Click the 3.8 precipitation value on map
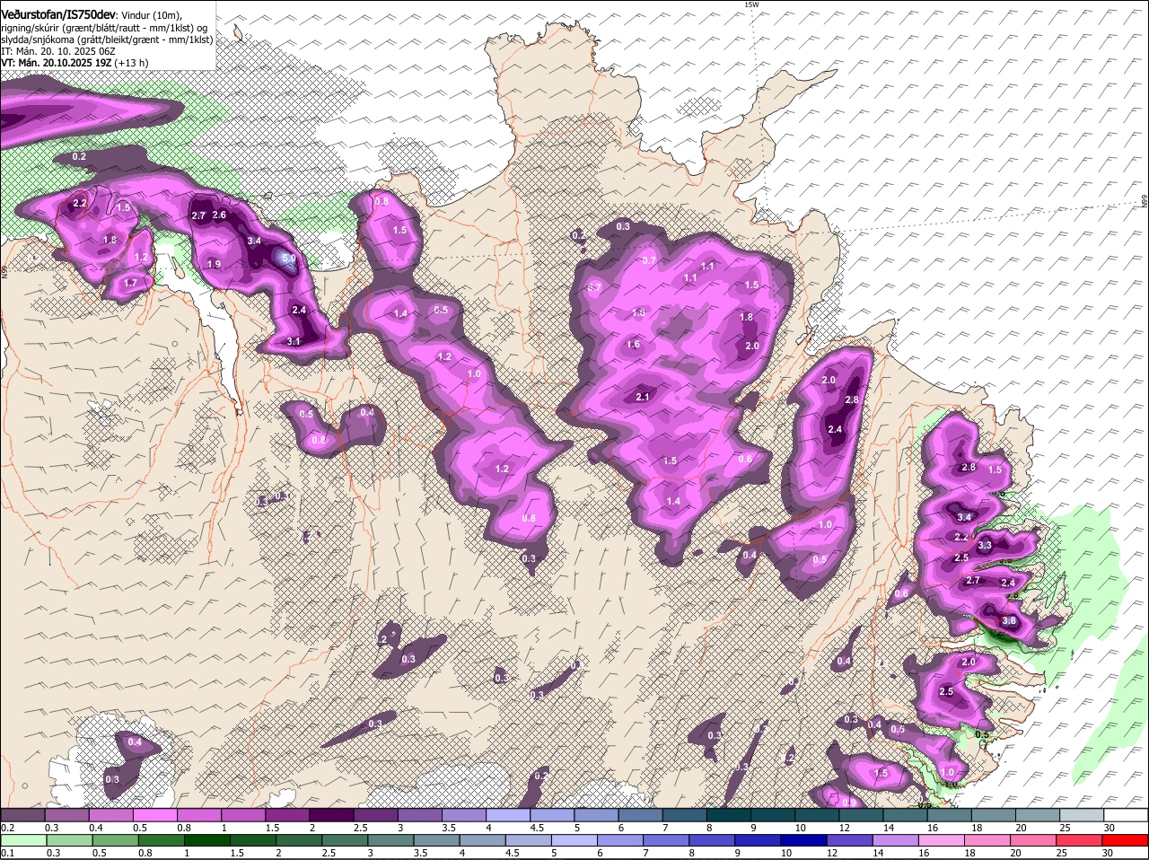Viewport: 1149px width, 860px height. pos(1008,621)
